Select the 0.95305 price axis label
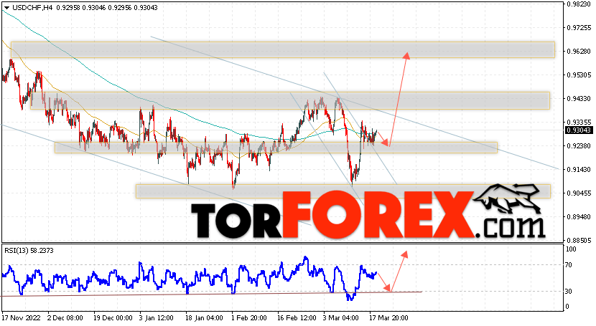Image resolution: width=596 pixels, height=326 pixels. [x=579, y=75]
